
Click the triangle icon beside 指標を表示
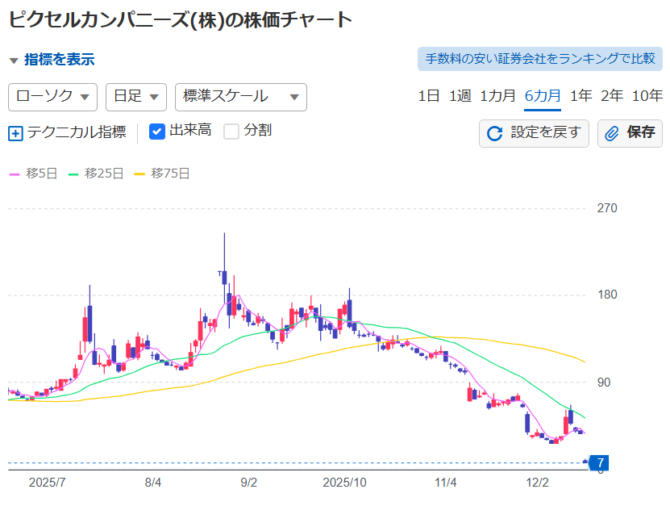pyautogui.click(x=14, y=61)
